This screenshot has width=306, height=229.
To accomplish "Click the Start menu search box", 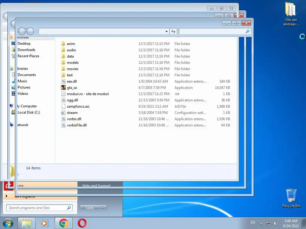I will coord(39,208).
